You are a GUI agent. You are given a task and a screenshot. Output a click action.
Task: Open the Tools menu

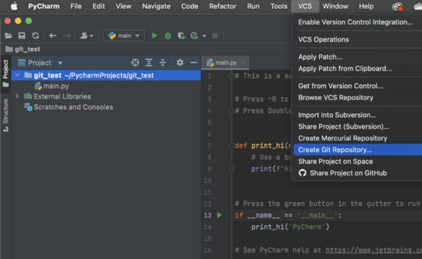point(279,6)
